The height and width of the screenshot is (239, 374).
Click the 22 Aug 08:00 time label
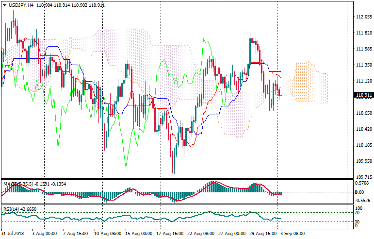(200, 234)
